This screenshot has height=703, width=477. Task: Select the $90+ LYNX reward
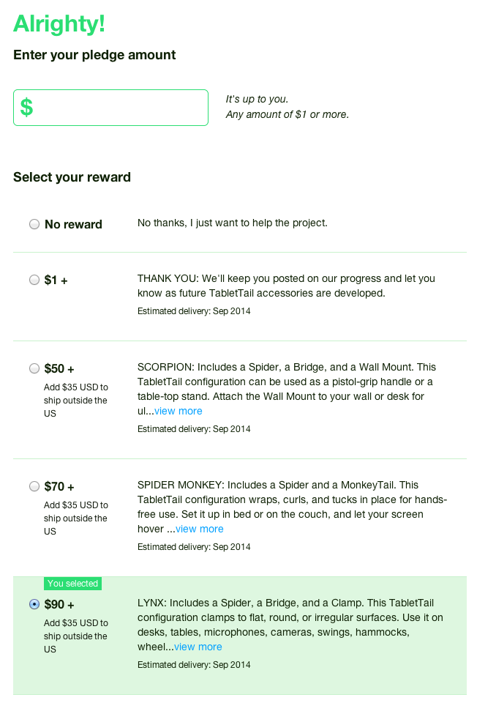(34, 603)
